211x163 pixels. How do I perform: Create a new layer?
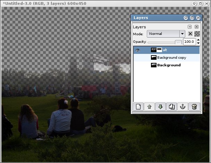(138, 107)
